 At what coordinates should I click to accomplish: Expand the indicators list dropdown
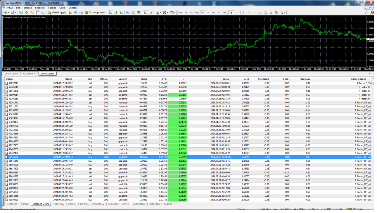(x=160, y=13)
